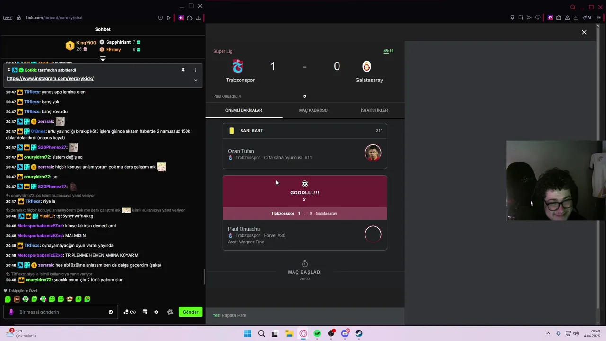The height and width of the screenshot is (341, 606).
Task: Click the padlock site info icon
Action: [x=18, y=18]
